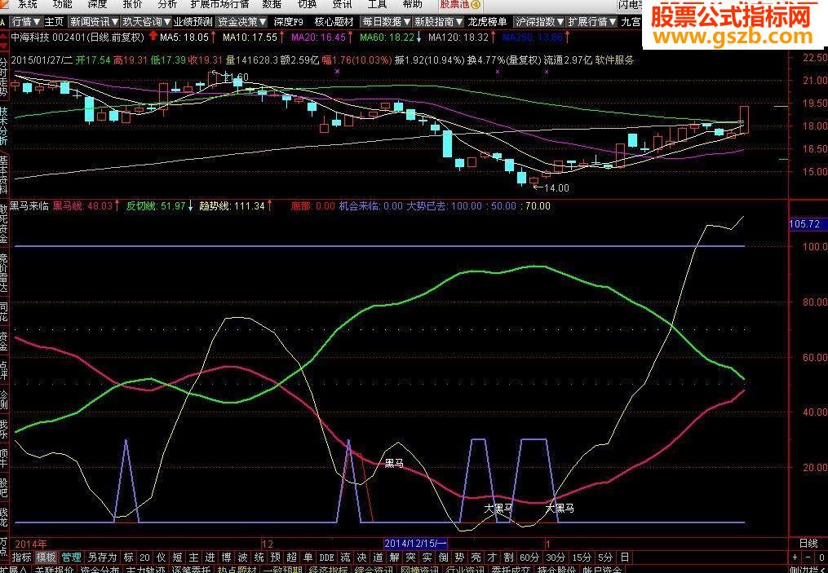Switch to 基本资料 side tab
Screen dimensions: 828x573
4,174
